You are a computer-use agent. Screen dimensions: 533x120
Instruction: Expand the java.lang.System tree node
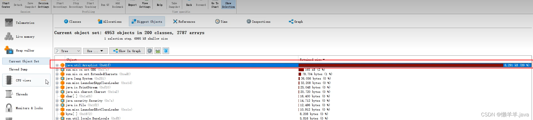57,78
